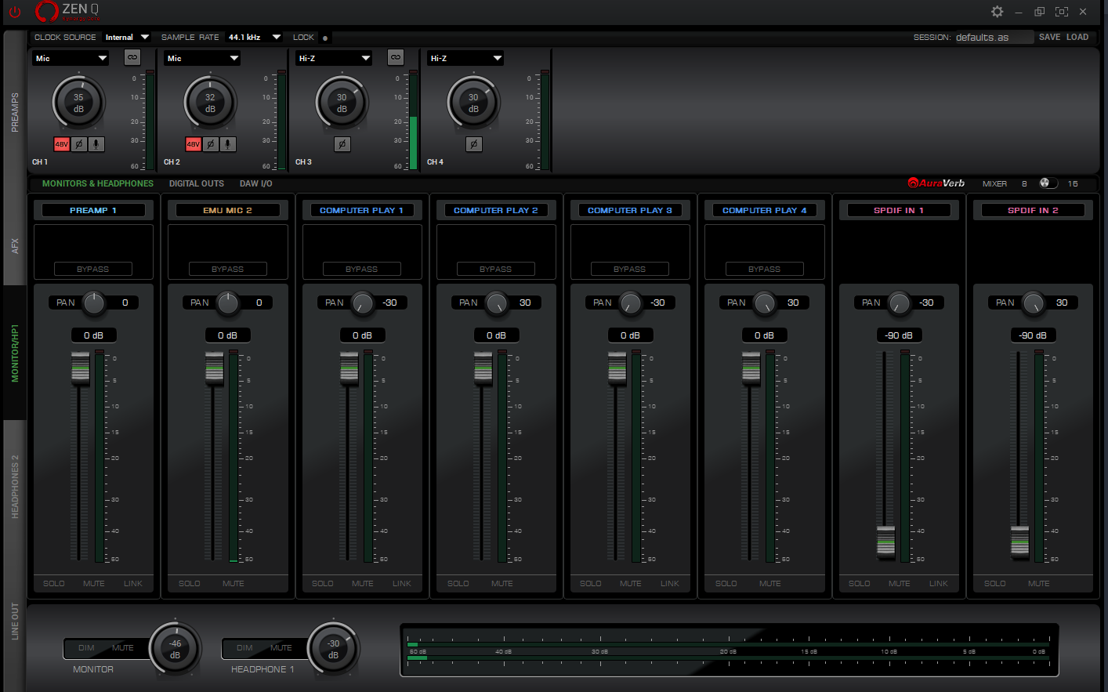Image resolution: width=1108 pixels, height=692 pixels.
Task: Click the CH 1 preamp gain knob
Action: coord(78,103)
